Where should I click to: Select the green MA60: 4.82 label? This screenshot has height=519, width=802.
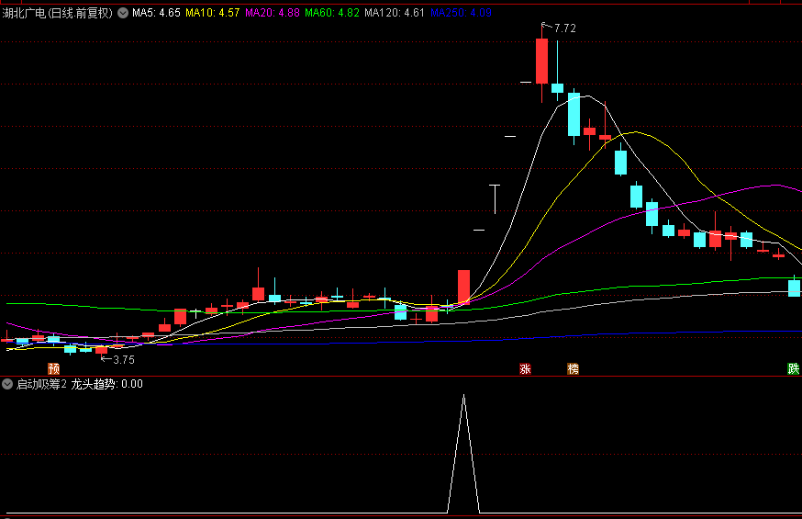coord(332,13)
